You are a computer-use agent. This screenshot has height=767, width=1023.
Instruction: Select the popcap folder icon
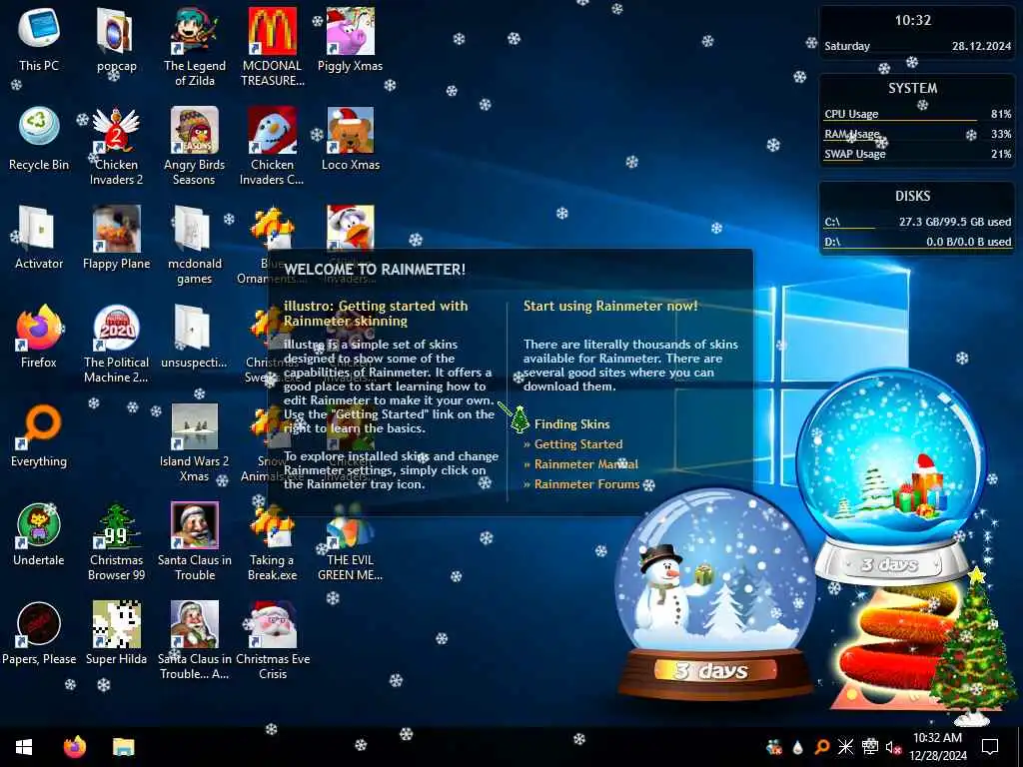(116, 40)
